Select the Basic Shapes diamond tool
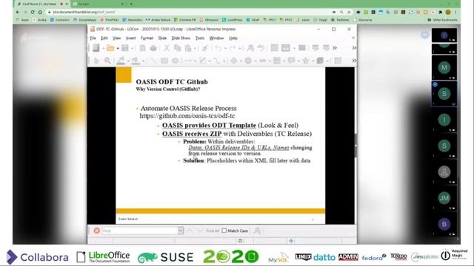 (x=234, y=61)
